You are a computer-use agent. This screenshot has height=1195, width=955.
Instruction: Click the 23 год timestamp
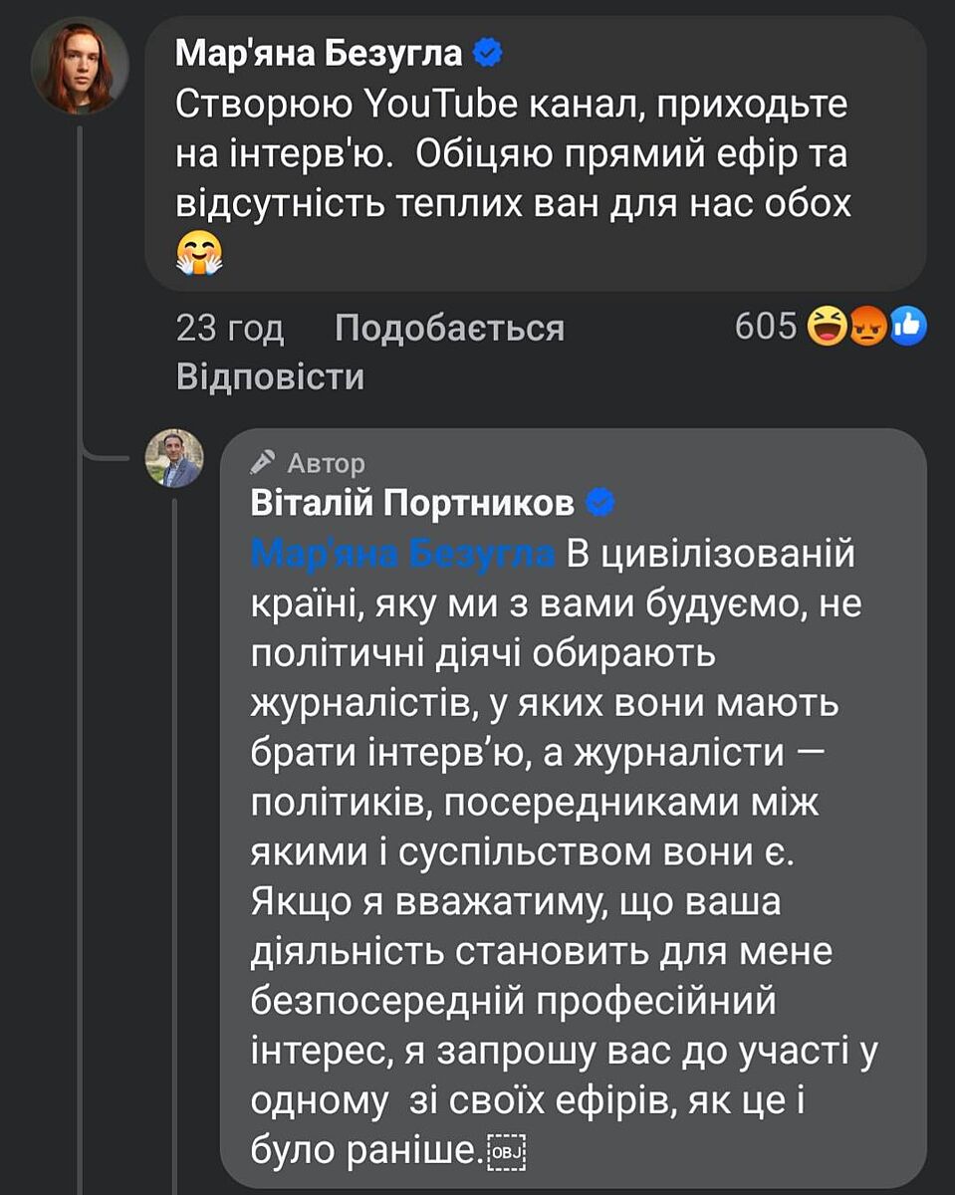coord(230,328)
